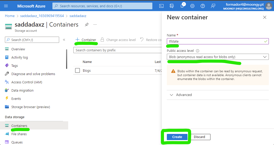
Task: Open the File shares menu item
Action: (19, 134)
